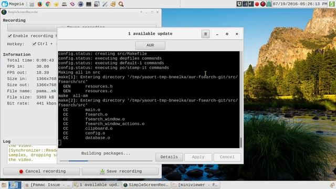Image resolution: width=336 pixels, height=189 pixels.
Task: Click the SimpleScreenRecorder title bar icon
Action: (4, 12)
